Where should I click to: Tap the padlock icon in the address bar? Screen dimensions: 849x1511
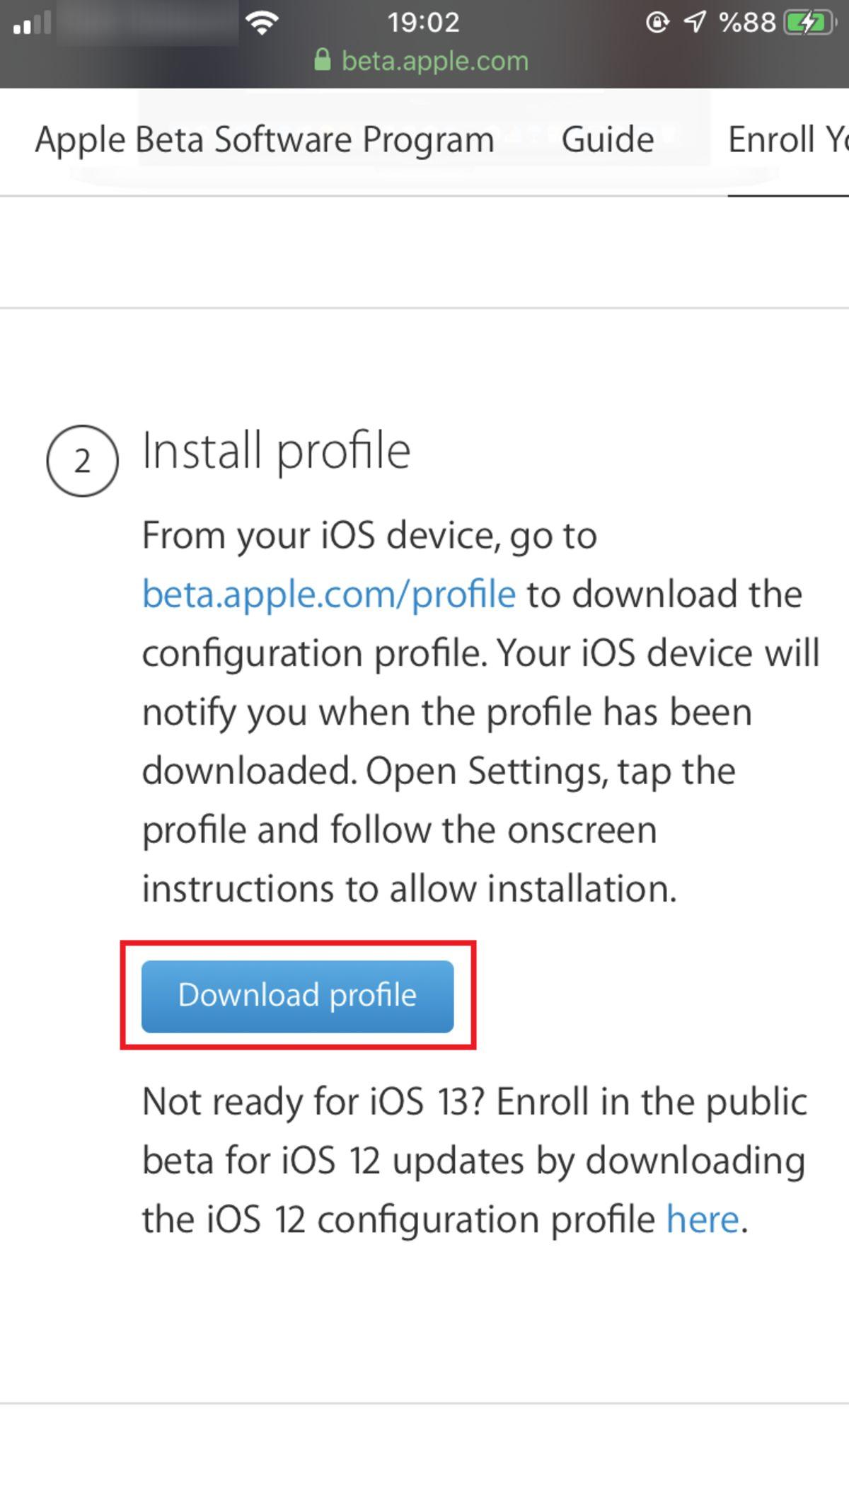(323, 60)
